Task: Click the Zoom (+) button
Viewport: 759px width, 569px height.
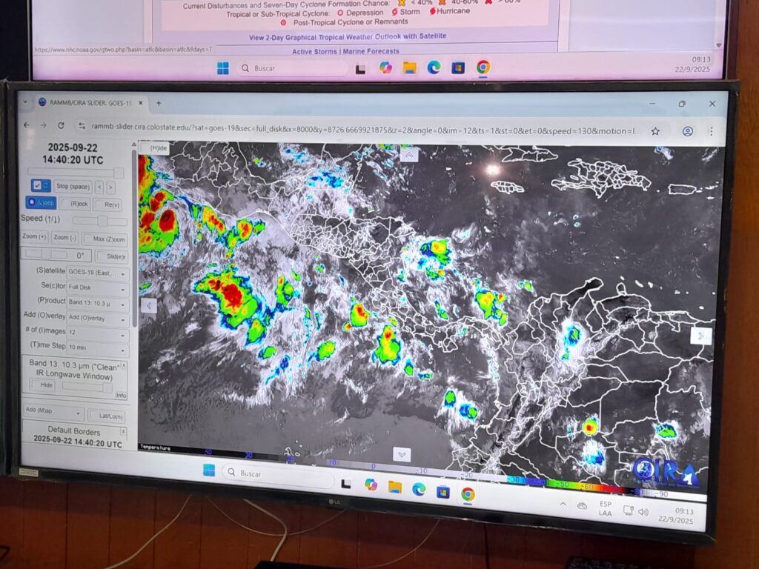Action: pos(34,238)
